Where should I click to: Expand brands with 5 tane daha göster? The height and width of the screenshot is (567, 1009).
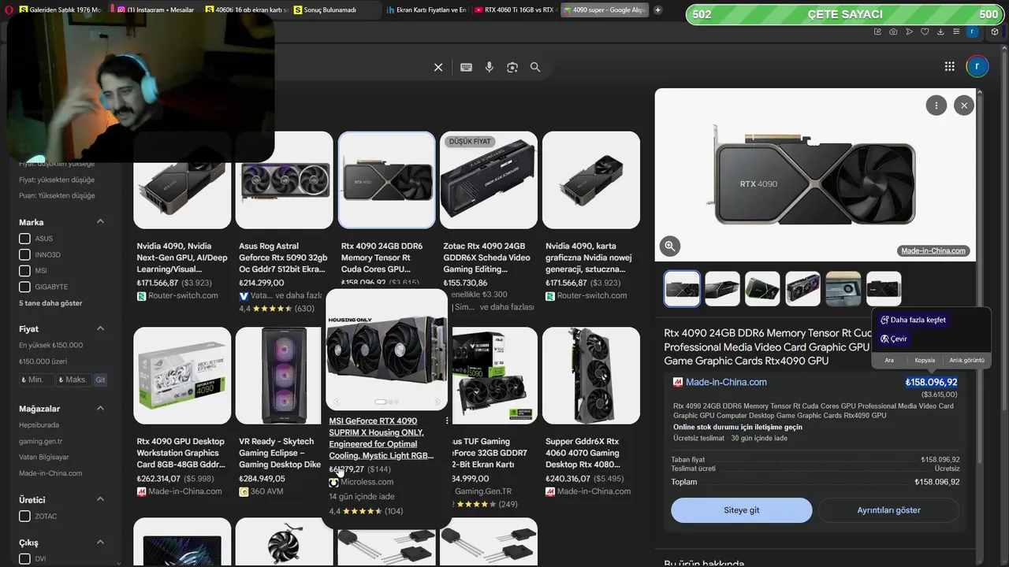point(50,303)
